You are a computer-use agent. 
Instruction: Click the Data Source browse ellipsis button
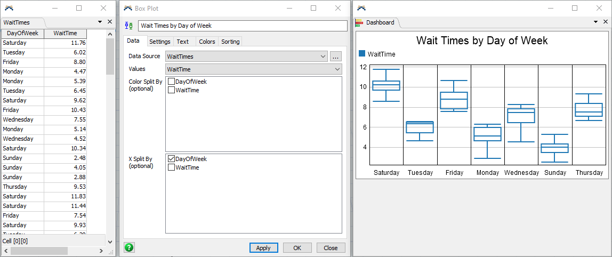[x=335, y=57]
